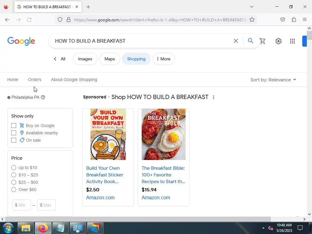This screenshot has width=312, height=234.
Task: Clear the search box with the X icon
Action: click(x=236, y=41)
